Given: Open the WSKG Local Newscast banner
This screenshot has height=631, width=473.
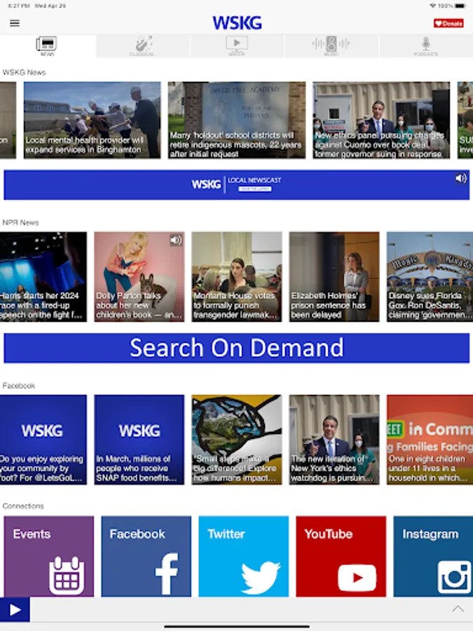Looking at the screenshot, I should [237, 184].
